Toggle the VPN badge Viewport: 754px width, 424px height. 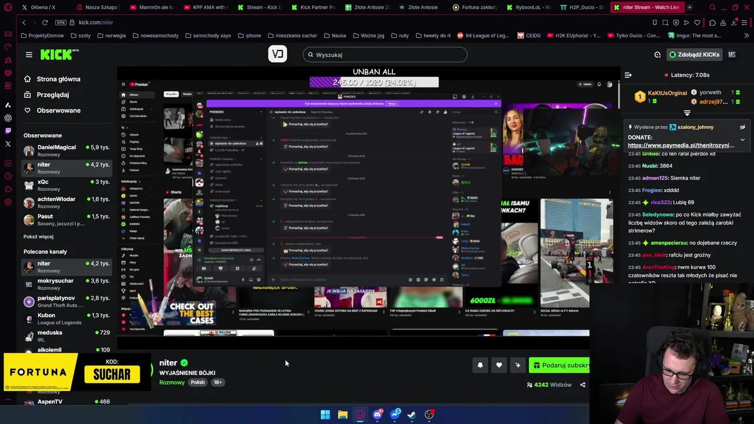(61, 22)
